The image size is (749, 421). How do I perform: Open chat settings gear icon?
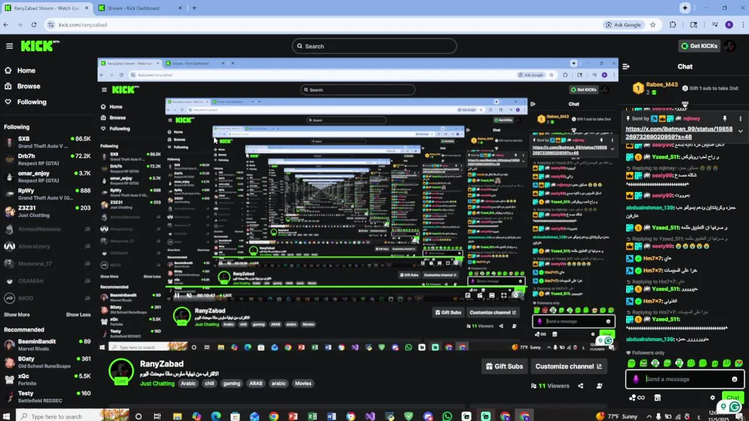pos(712,398)
